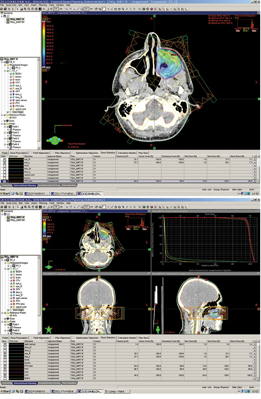This screenshot has height=399, width=261.
Task: Click the Dose cube icon in lower tree
Action: tap(8, 319)
